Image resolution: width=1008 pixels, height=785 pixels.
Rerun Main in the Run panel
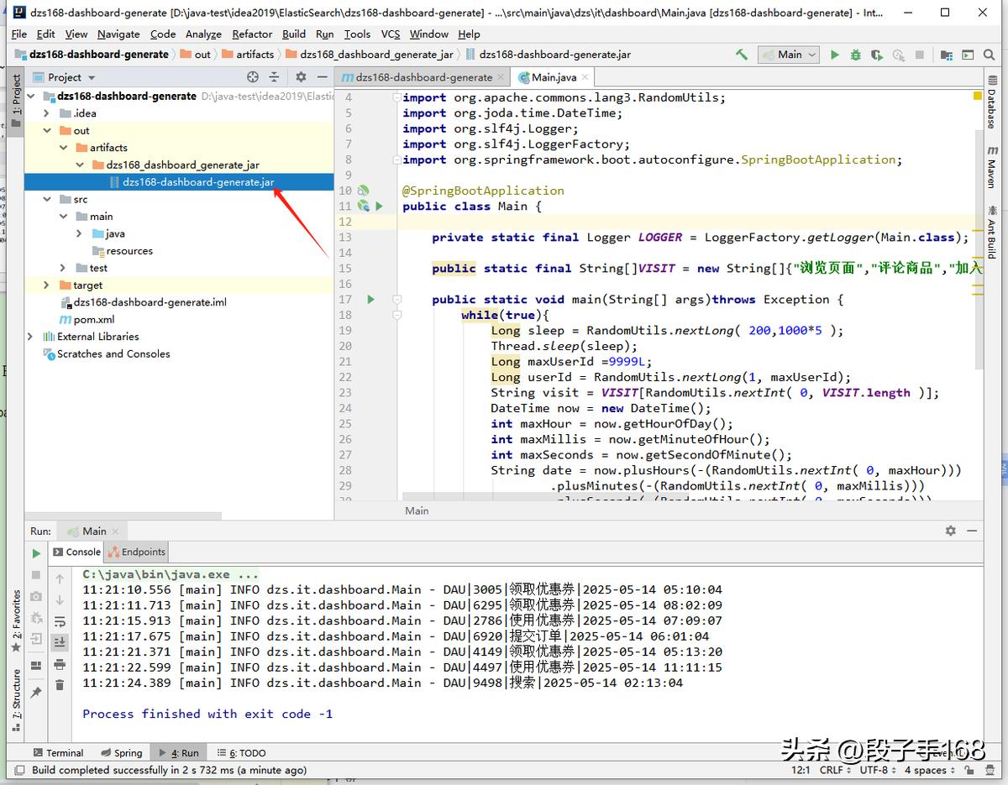pyautogui.click(x=36, y=553)
